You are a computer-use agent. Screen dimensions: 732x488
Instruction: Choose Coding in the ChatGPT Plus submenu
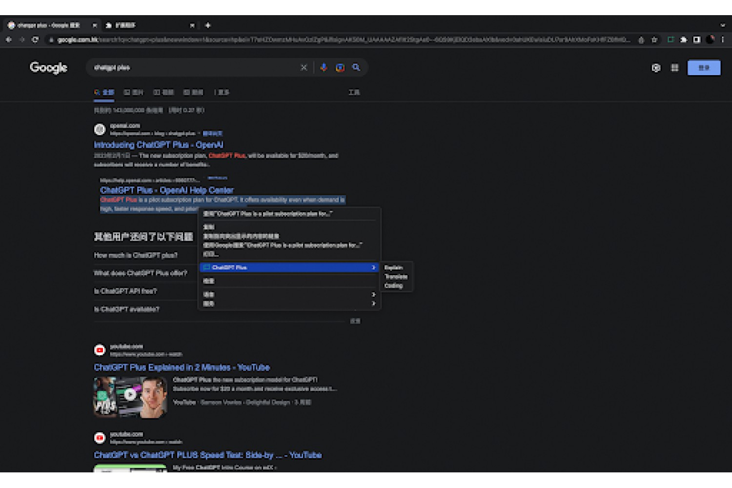[396, 286]
